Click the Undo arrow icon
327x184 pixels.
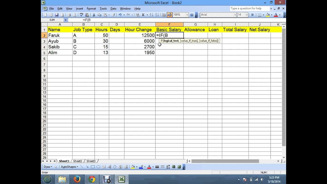120,15
